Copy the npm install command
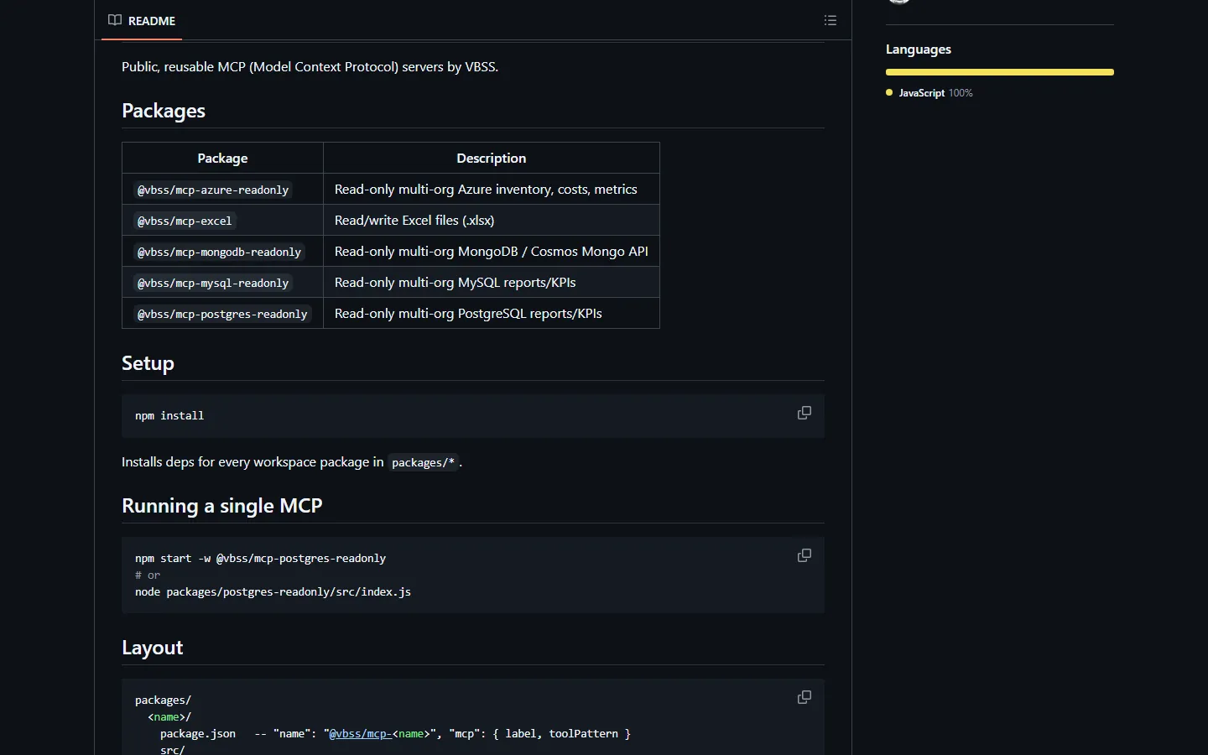The image size is (1208, 755). point(804,413)
